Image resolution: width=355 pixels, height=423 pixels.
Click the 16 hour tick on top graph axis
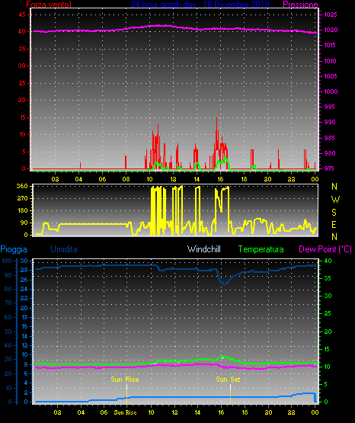pos(220,179)
